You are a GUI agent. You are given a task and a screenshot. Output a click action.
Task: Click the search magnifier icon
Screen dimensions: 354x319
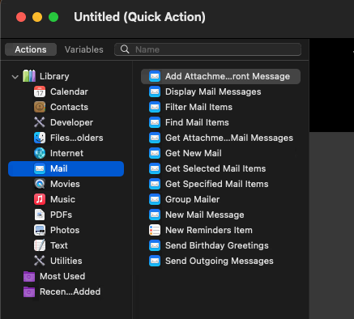[x=125, y=49]
